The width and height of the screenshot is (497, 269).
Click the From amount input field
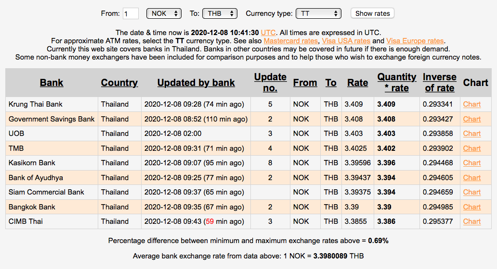(x=131, y=13)
